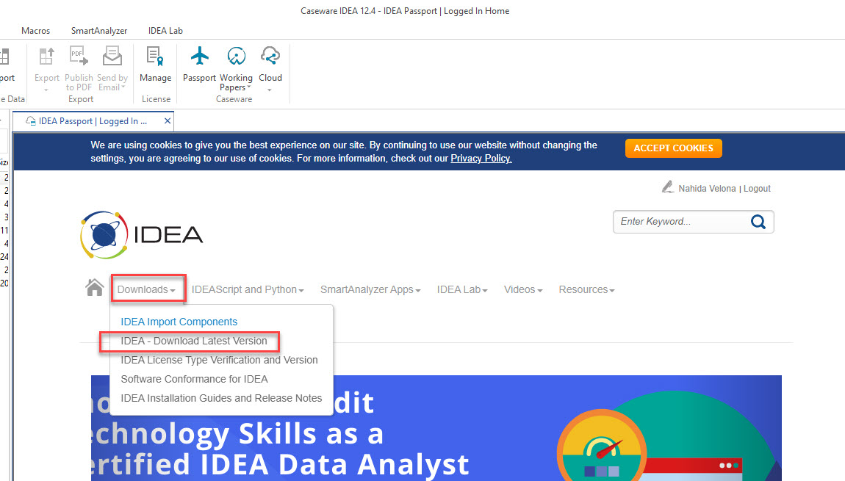Image resolution: width=845 pixels, height=481 pixels.
Task: Select IDEA - Download Latest Version
Action: (194, 341)
